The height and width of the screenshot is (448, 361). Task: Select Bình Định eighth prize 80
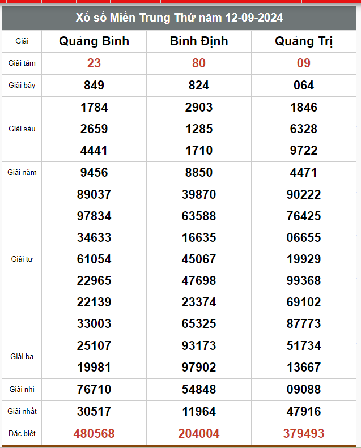(199, 63)
